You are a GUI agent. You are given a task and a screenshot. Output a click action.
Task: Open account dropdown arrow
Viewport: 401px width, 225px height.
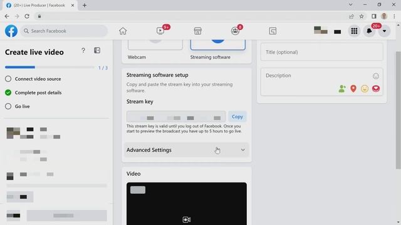click(x=384, y=31)
